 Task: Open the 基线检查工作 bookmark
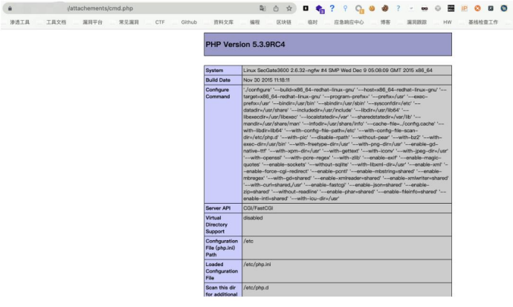pyautogui.click(x=483, y=22)
